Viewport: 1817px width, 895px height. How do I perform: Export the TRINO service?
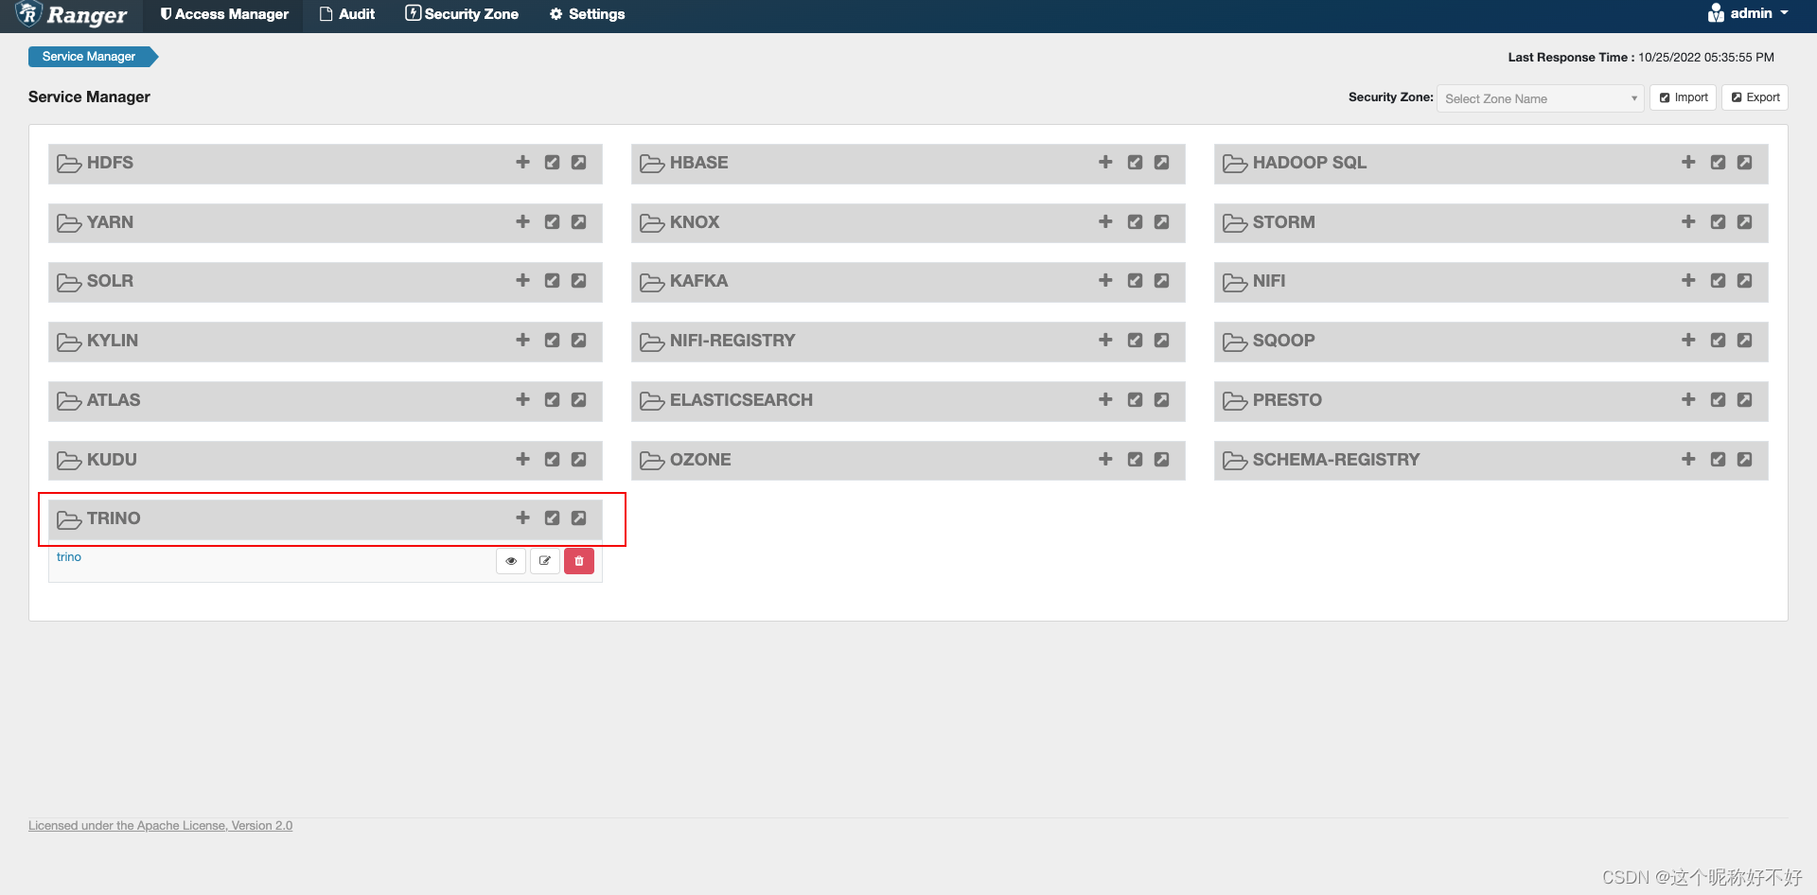[x=578, y=518]
